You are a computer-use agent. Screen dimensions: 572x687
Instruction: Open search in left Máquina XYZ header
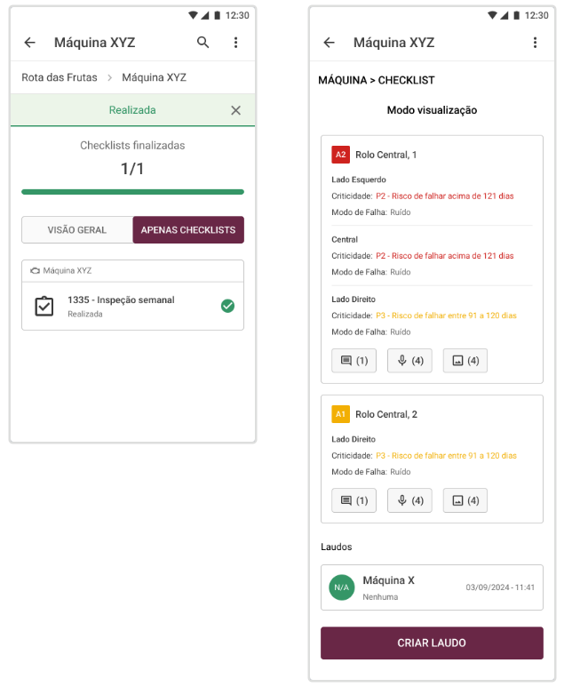pos(203,43)
